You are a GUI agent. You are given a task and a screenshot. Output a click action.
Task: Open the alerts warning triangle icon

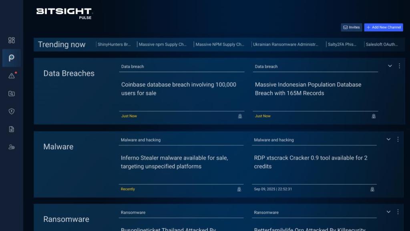(12, 76)
